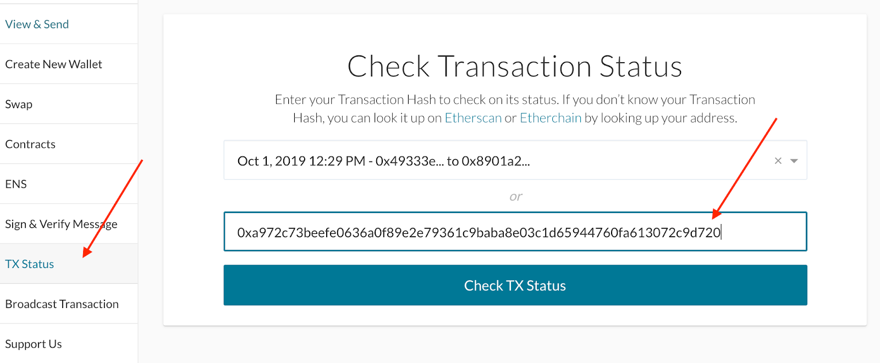880x363 pixels.
Task: Click the Check Transaction Status heading
Action: tap(514, 66)
